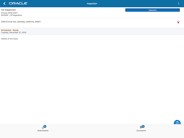Screen dimensions: 184x138
Task: Click inspection number STInsp-2019-0071
Action: click(x=9, y=13)
